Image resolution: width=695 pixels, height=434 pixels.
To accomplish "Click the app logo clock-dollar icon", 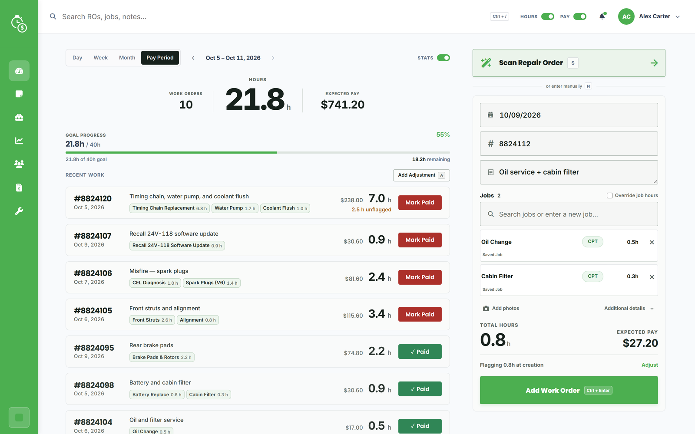I will 19,24.
